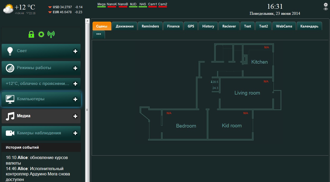Click the 16:10 Alice currency update event
Image resolution: width=330 pixels, height=182 pixels.
pos(37,160)
